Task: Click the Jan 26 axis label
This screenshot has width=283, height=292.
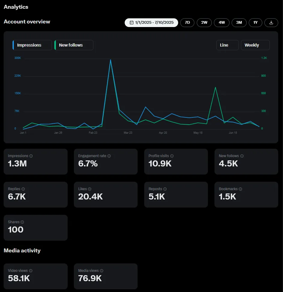Action: click(58, 133)
